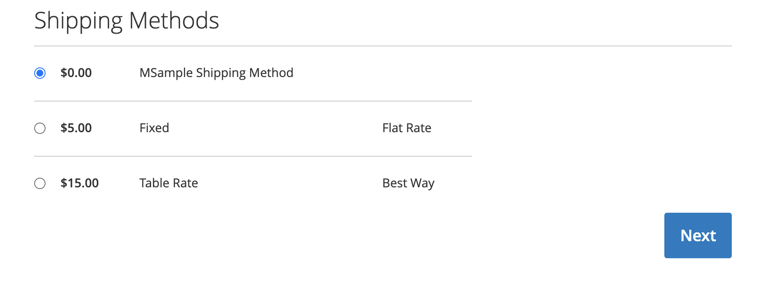Click the Next button
762x281 pixels.
tap(698, 235)
